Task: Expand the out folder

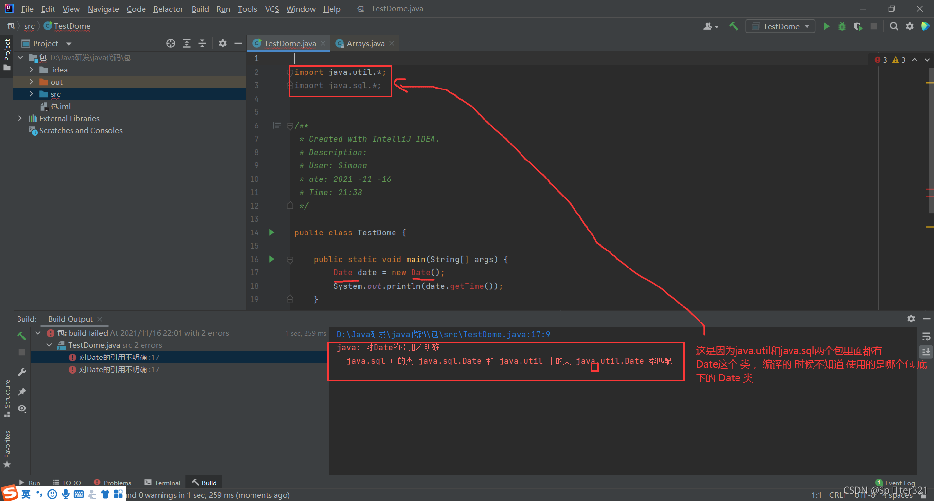Action: tap(31, 82)
